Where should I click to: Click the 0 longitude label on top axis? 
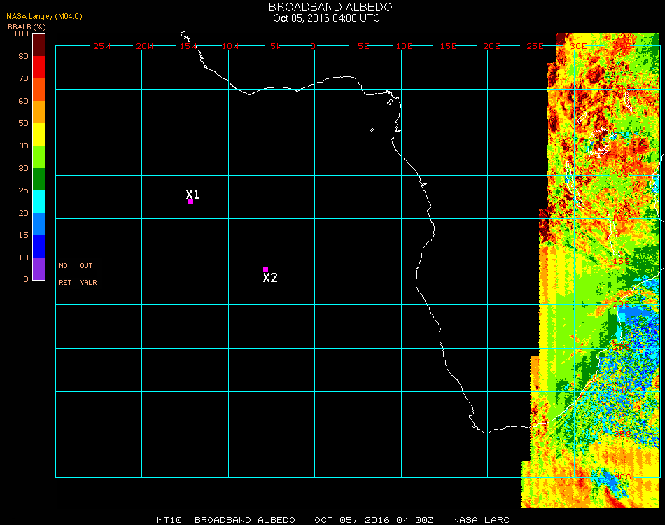[313, 46]
